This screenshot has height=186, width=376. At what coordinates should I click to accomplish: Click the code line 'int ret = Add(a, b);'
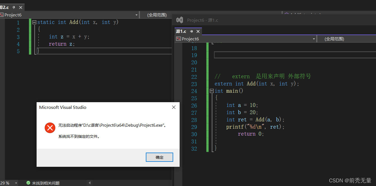pyautogui.click(x=255, y=119)
